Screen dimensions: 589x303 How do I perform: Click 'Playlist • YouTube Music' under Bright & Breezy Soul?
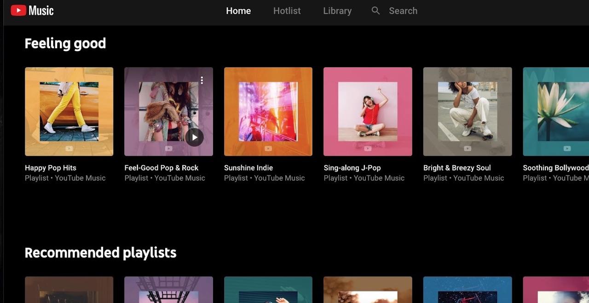[x=464, y=178]
